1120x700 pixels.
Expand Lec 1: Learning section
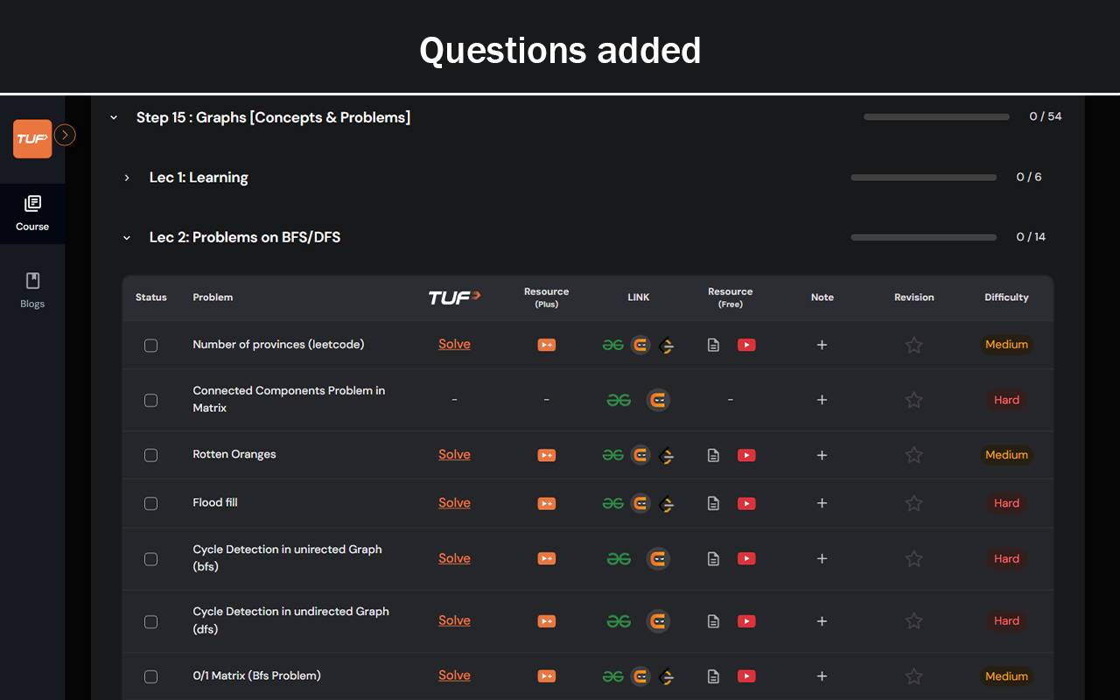coord(127,178)
